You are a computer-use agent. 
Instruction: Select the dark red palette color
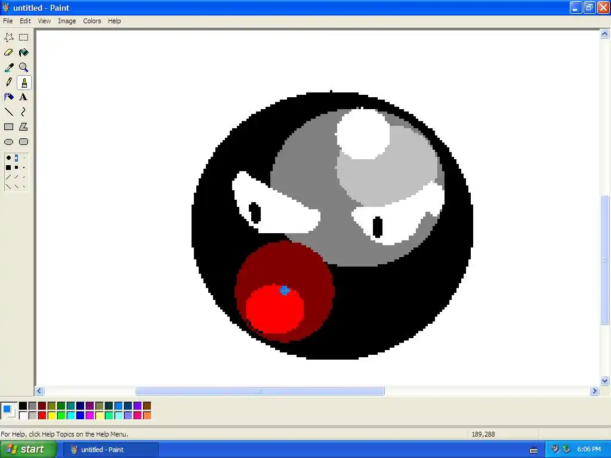coord(42,406)
